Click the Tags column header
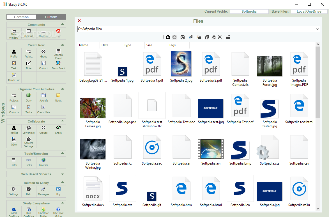 point(178,45)
